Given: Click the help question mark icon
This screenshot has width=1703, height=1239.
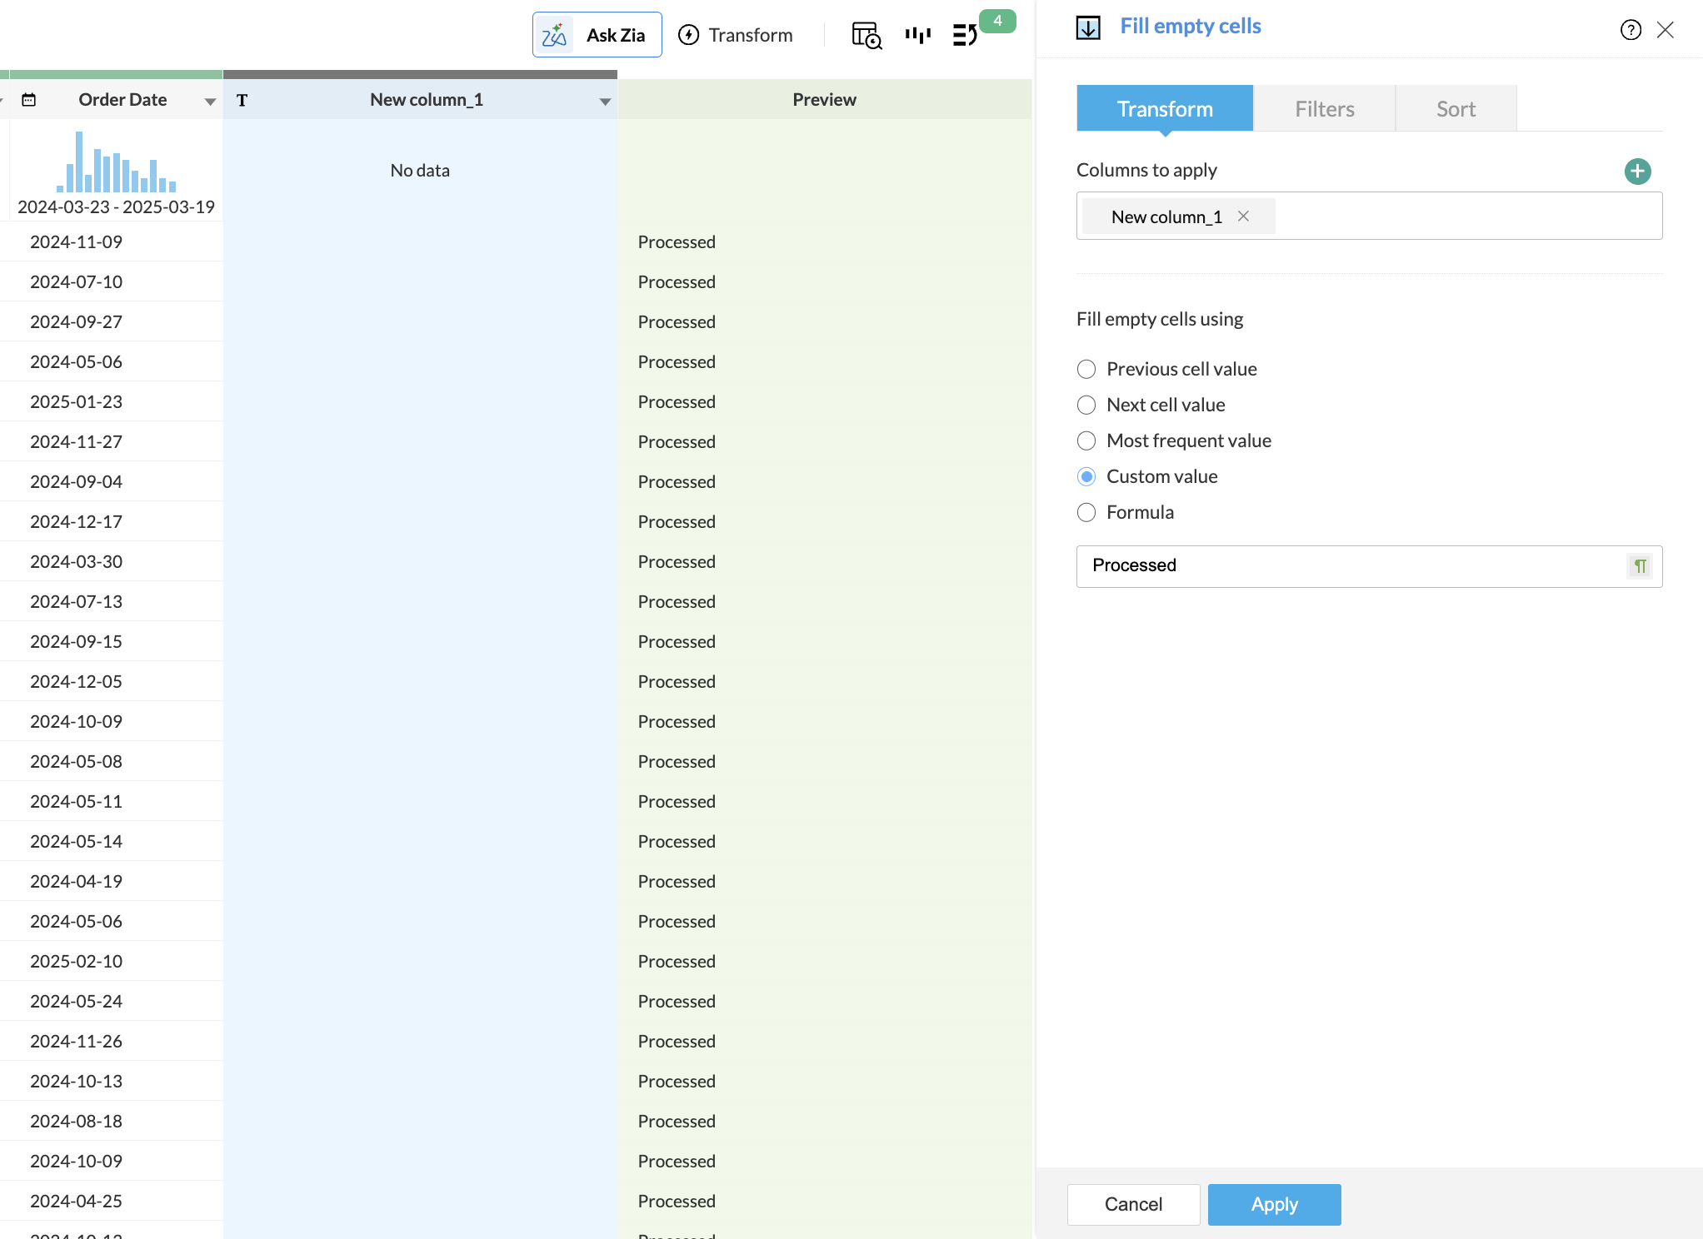Looking at the screenshot, I should (1631, 30).
